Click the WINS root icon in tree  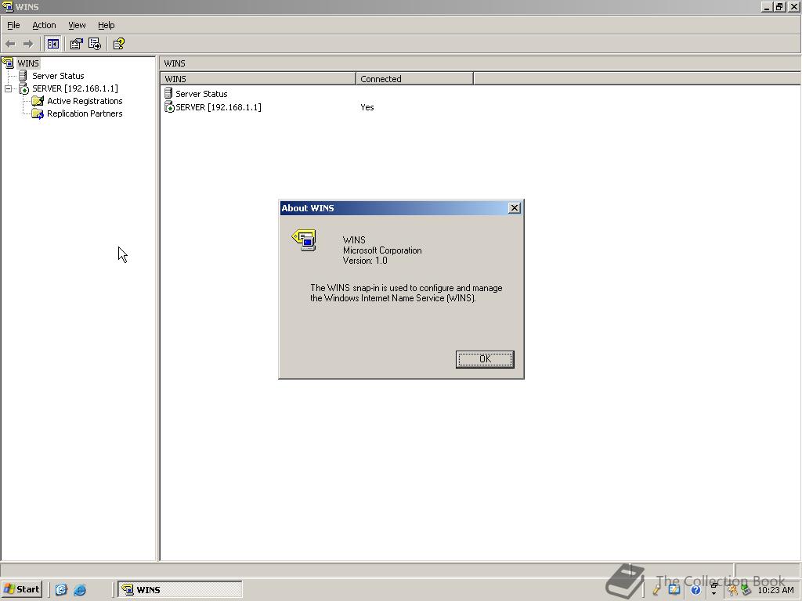click(8, 63)
